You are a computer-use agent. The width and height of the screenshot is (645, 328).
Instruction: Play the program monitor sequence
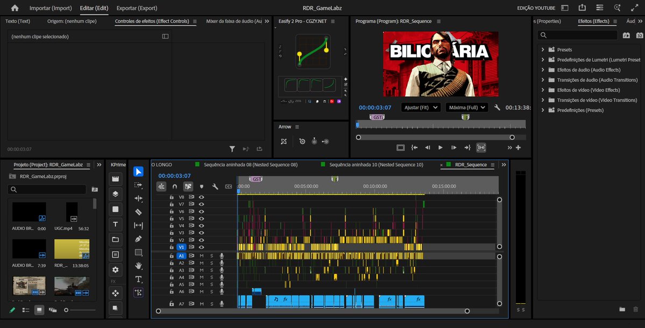click(441, 147)
